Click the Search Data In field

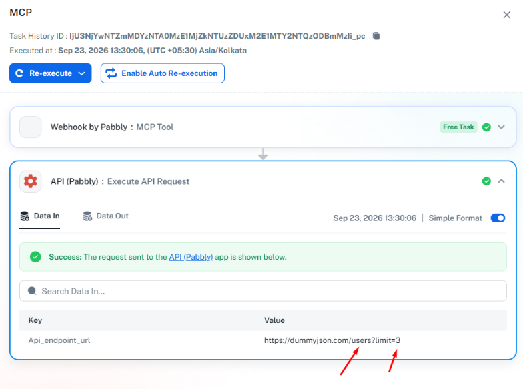(263, 291)
